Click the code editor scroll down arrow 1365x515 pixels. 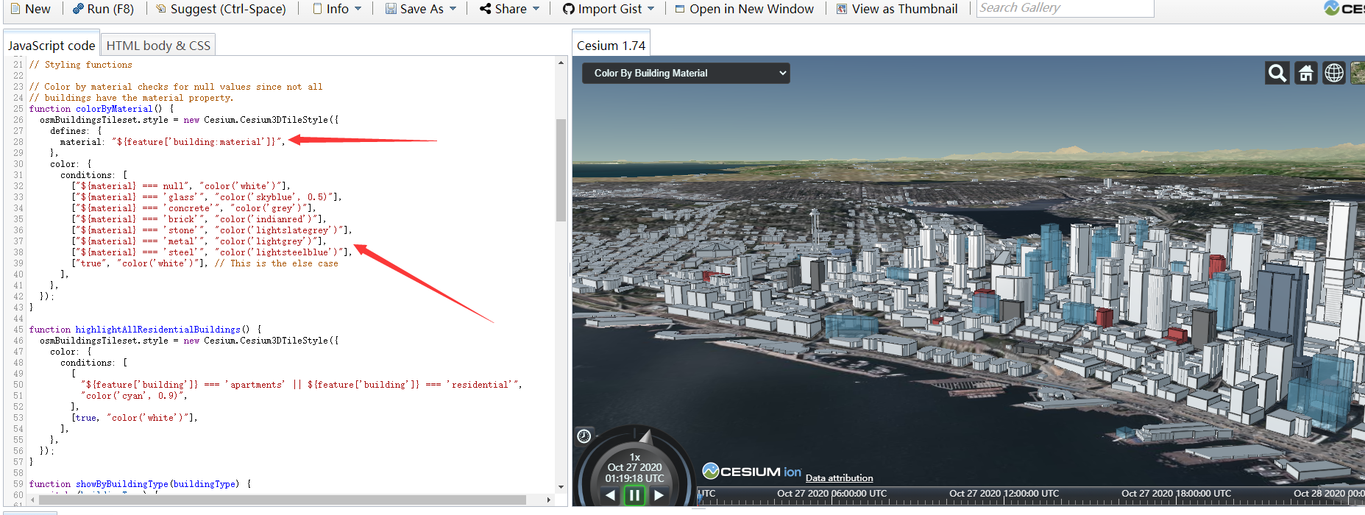561,487
